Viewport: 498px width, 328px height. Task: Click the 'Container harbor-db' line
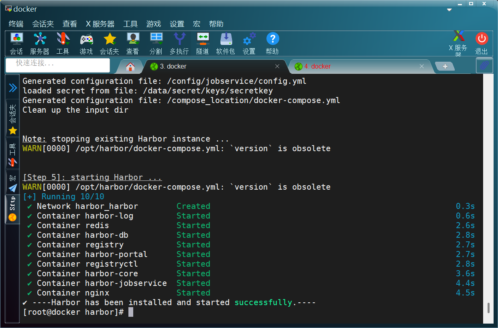pyautogui.click(x=249, y=235)
